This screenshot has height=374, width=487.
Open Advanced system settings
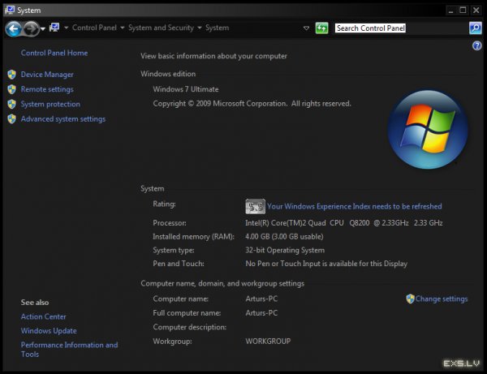[63, 119]
